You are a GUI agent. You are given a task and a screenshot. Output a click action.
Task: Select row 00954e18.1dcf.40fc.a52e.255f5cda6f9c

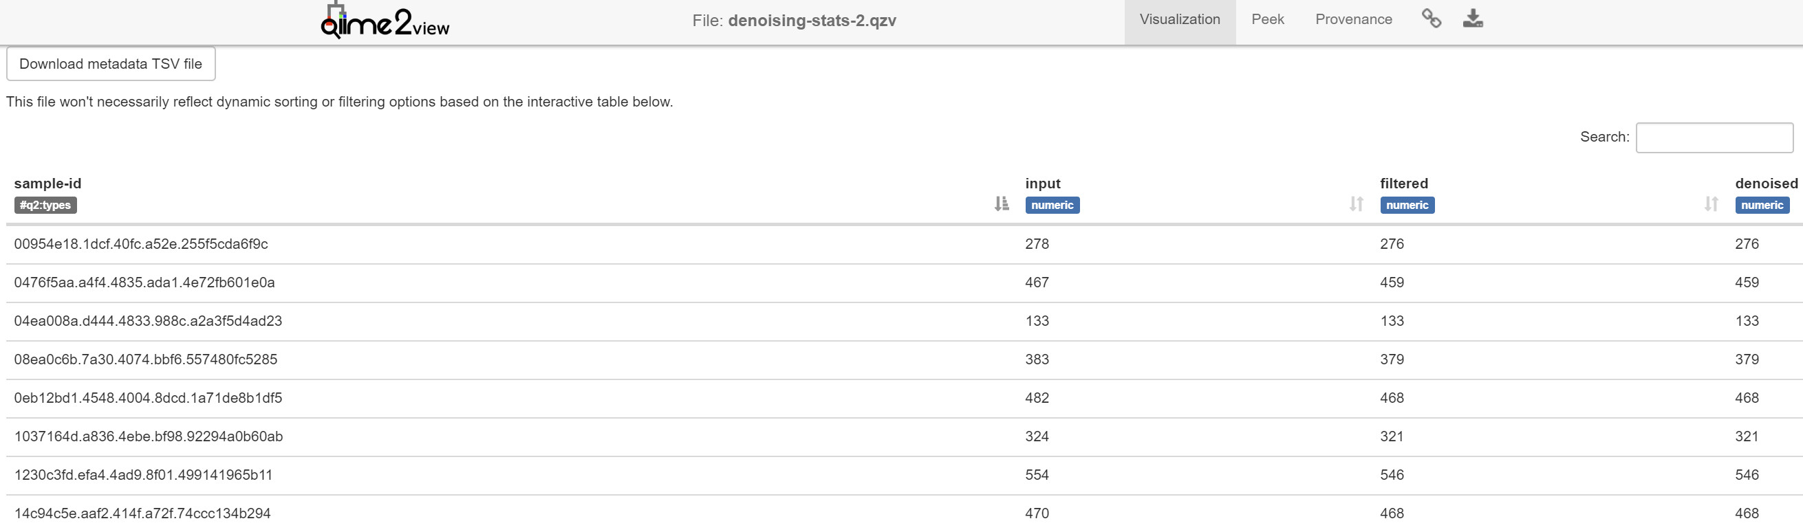[905, 244]
